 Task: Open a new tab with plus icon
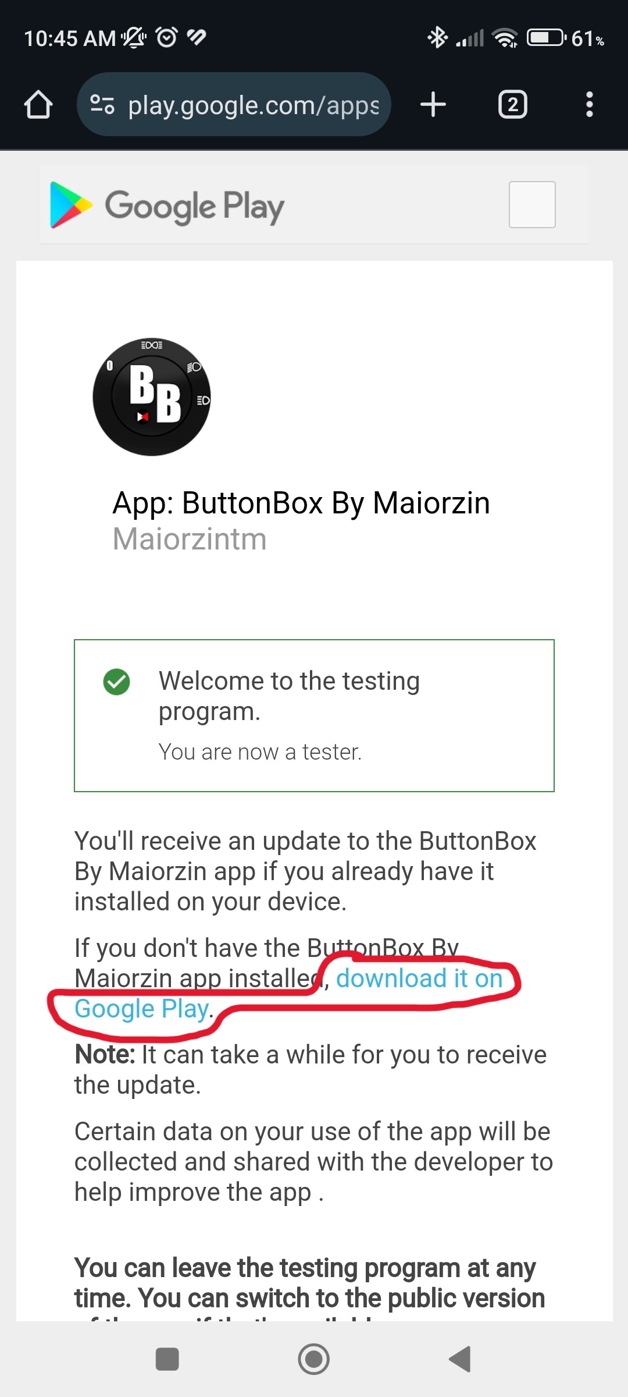(433, 105)
